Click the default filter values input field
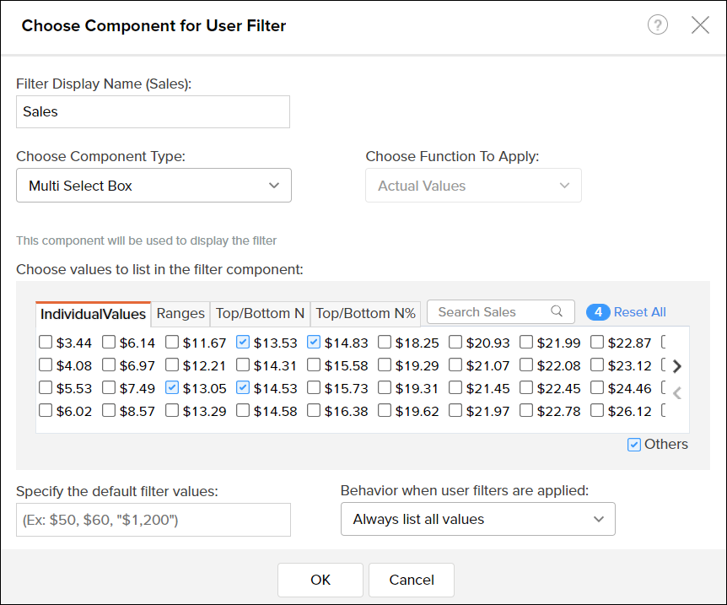727x605 pixels. pyautogui.click(x=153, y=519)
